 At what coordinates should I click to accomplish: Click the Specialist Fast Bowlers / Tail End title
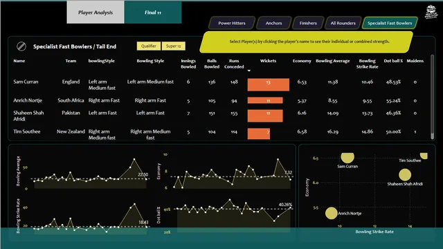click(75, 46)
